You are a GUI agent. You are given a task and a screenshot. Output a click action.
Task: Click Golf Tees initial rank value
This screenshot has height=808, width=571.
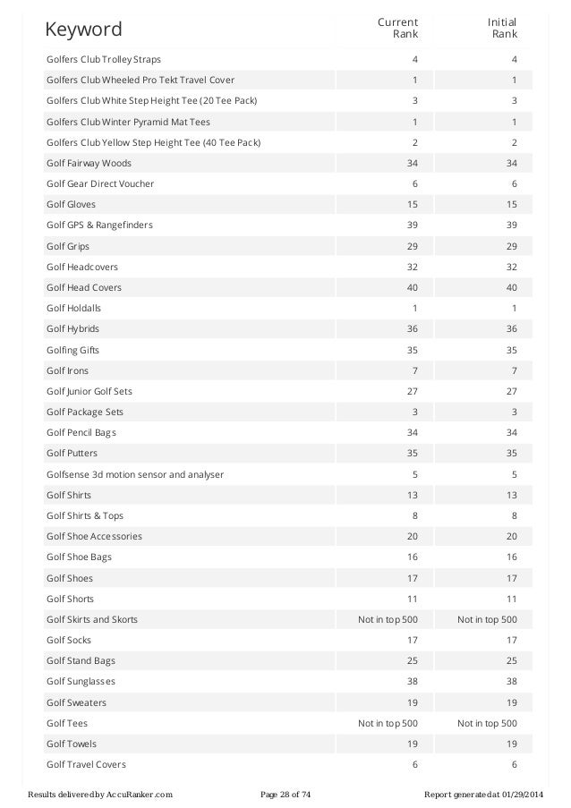[487, 724]
